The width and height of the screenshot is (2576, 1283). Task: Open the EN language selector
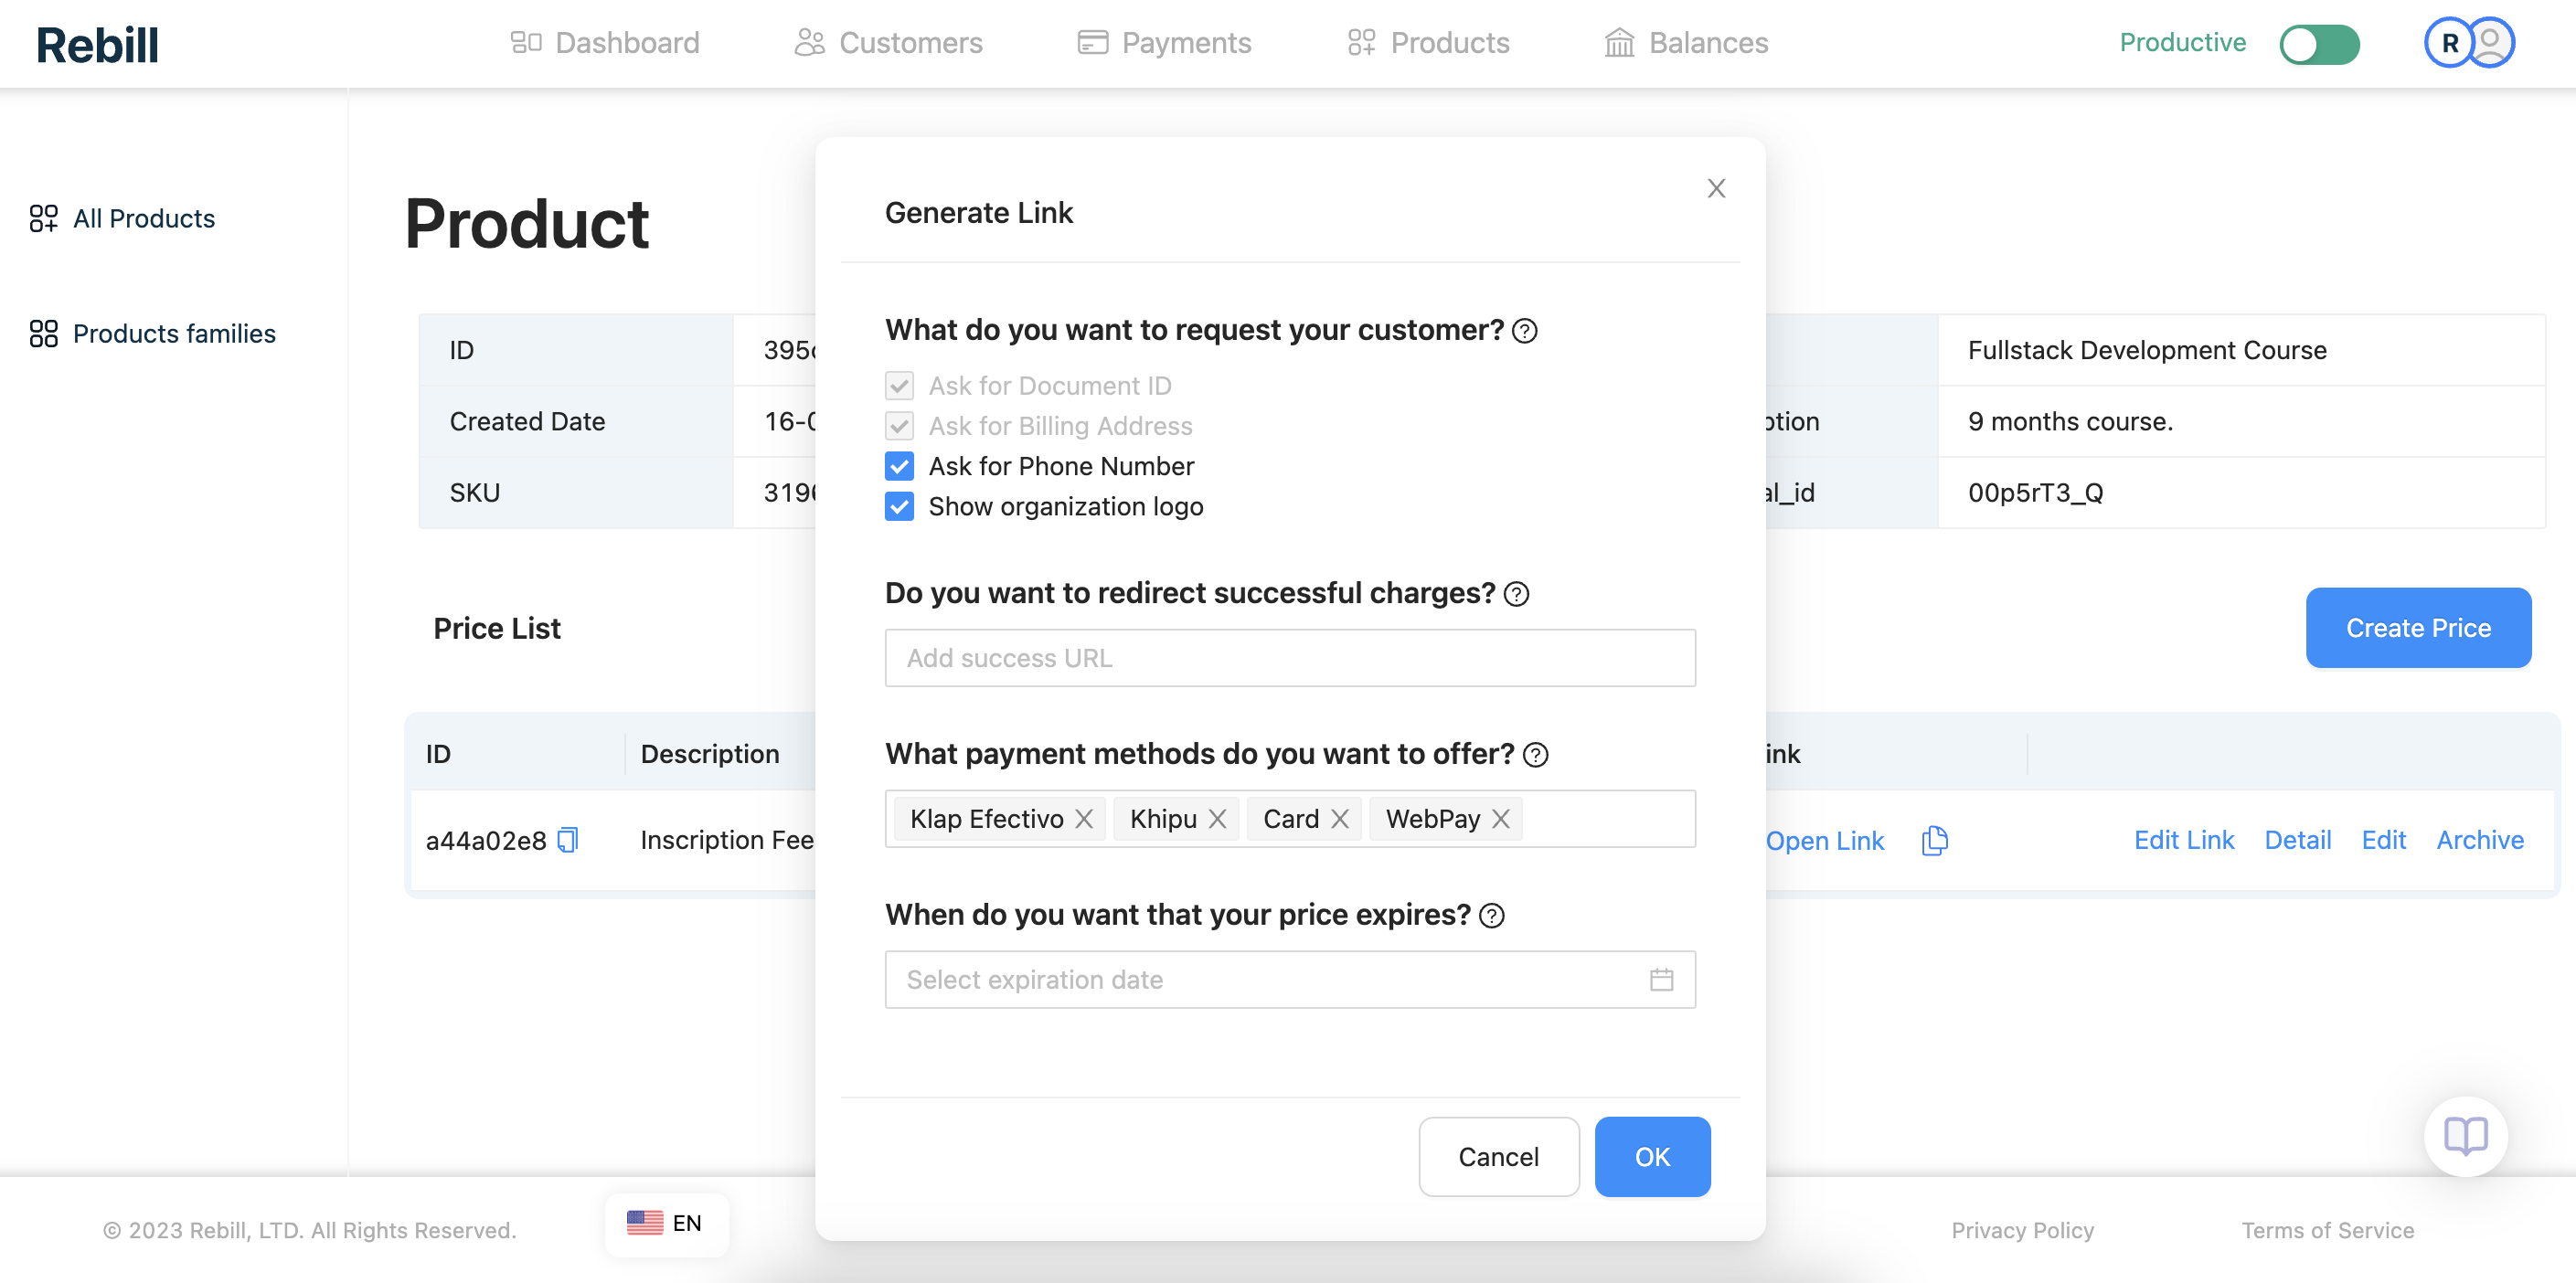[666, 1223]
